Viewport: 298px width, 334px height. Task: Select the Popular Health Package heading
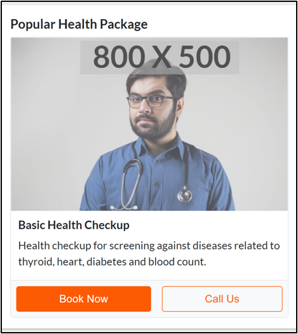[x=79, y=24]
